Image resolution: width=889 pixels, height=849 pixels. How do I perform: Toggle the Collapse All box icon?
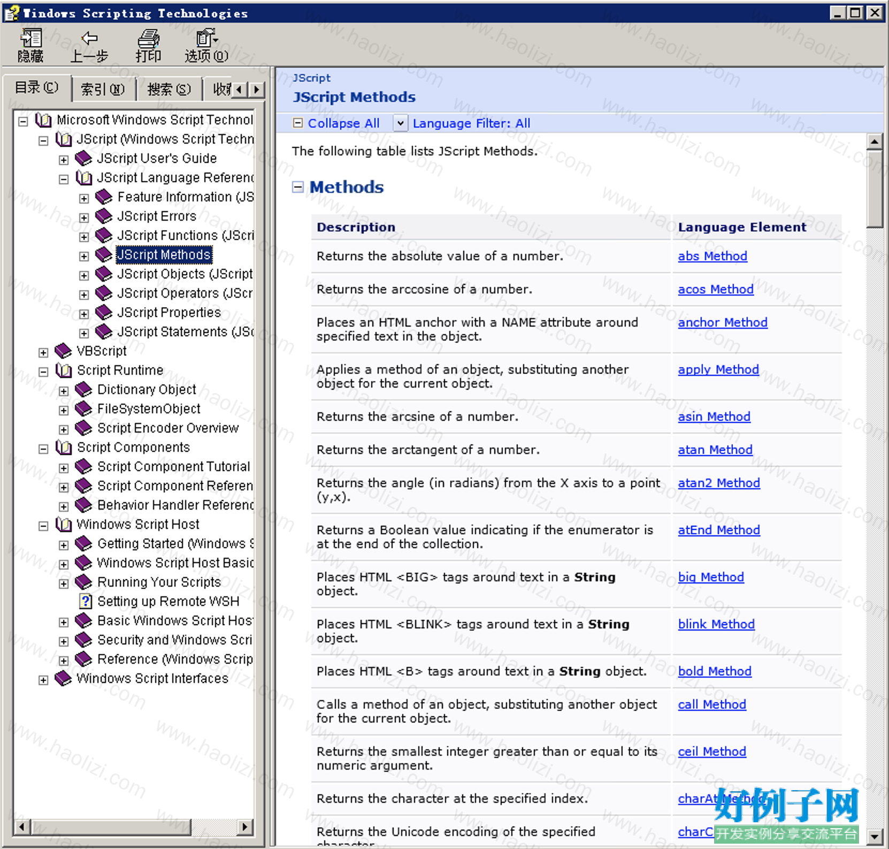(298, 123)
